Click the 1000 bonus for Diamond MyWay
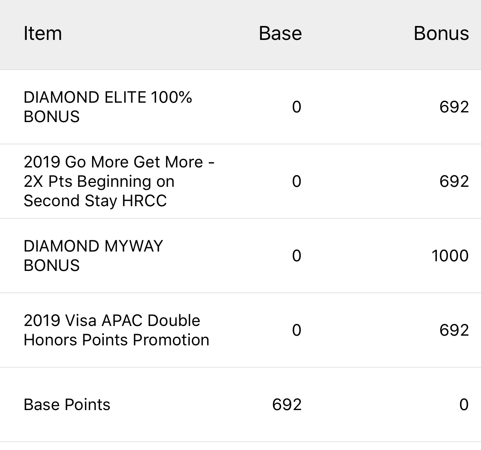Viewport: 481px width, 450px height. click(450, 256)
